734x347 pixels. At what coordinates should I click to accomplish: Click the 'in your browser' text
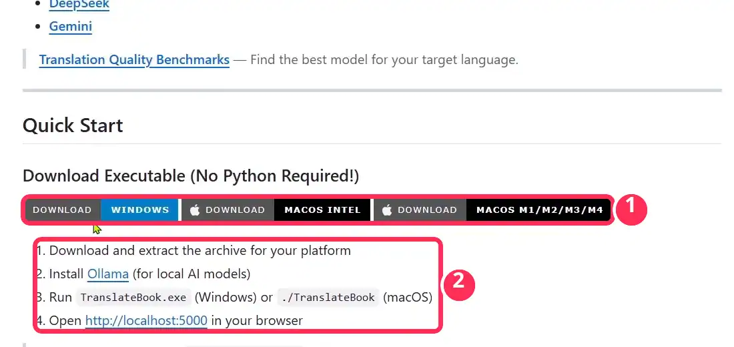coord(257,321)
